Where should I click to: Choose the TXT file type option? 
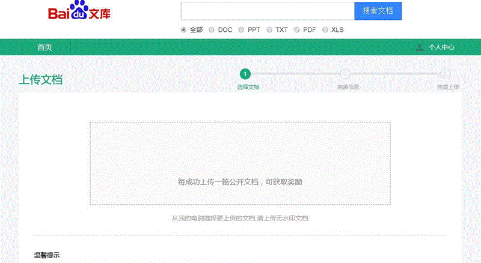click(269, 29)
